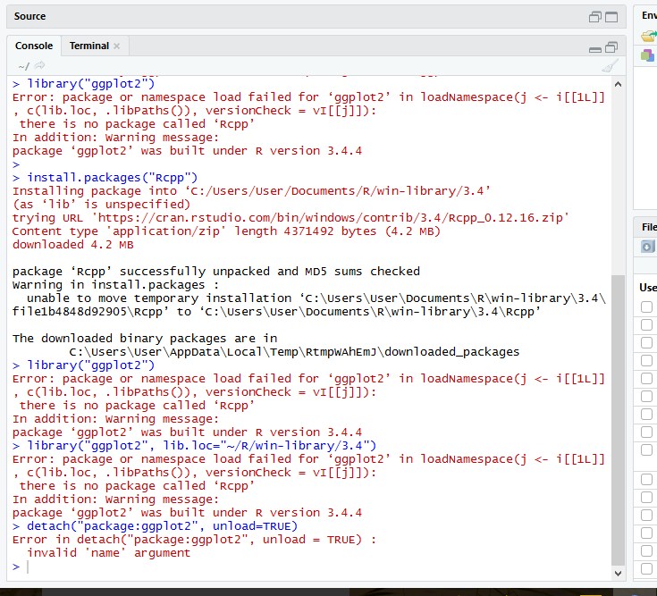View current working directory arrow icon
This screenshot has height=596, width=657.
40,65
